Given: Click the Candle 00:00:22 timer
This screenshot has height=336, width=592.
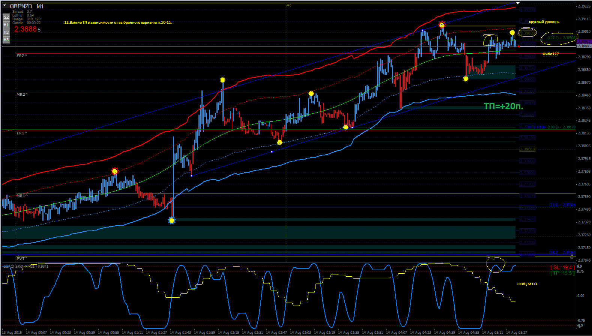Looking at the screenshot, I should tap(27, 23).
